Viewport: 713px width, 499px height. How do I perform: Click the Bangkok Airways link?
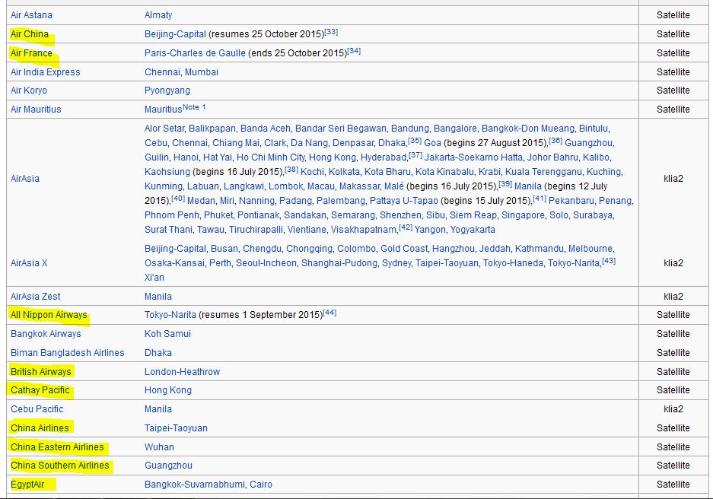46,334
